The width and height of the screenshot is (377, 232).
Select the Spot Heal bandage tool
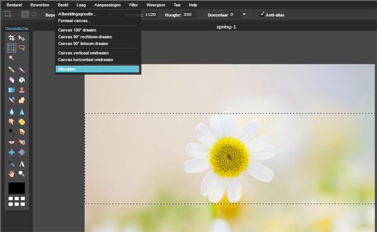[21, 142]
